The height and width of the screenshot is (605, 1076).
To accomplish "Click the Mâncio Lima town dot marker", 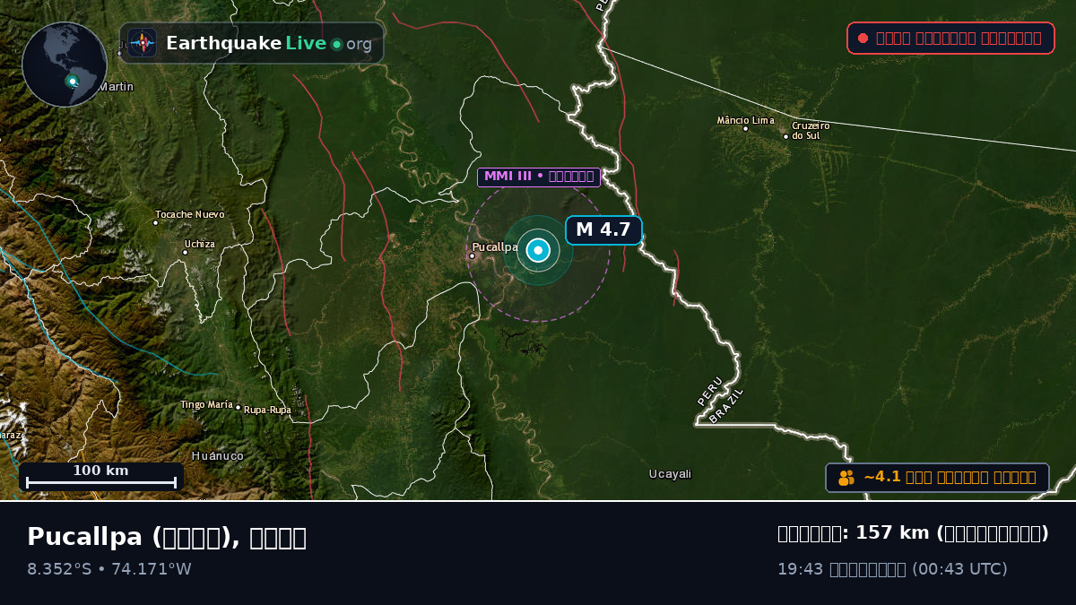I will (745, 128).
